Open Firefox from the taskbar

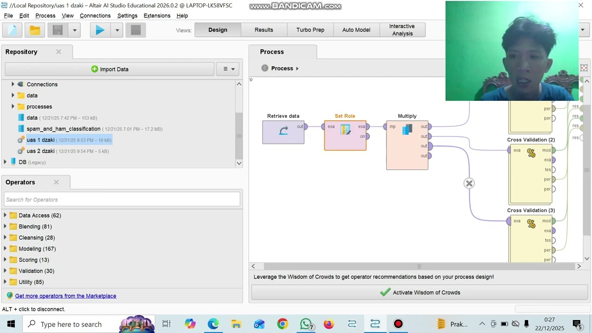pos(329,324)
